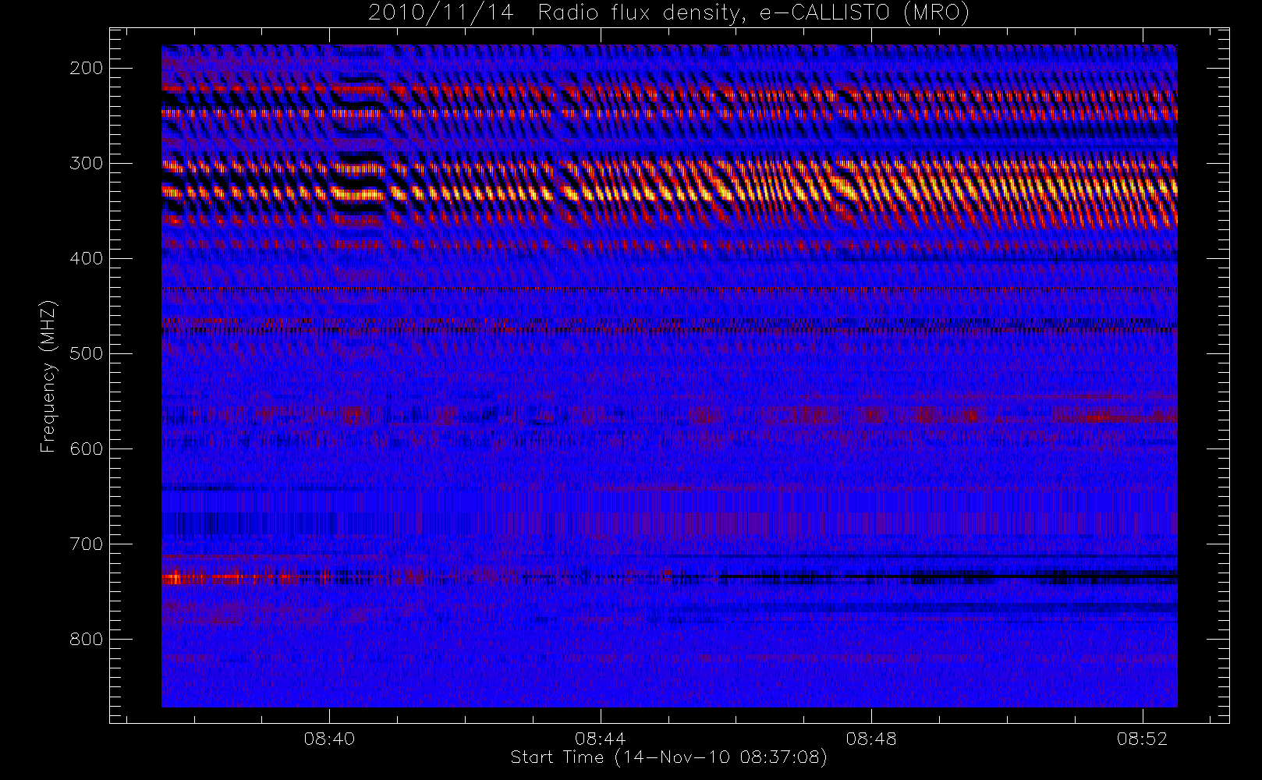The image size is (1262, 780).
Task: Click the 500 frequency tick label
Action: [86, 353]
